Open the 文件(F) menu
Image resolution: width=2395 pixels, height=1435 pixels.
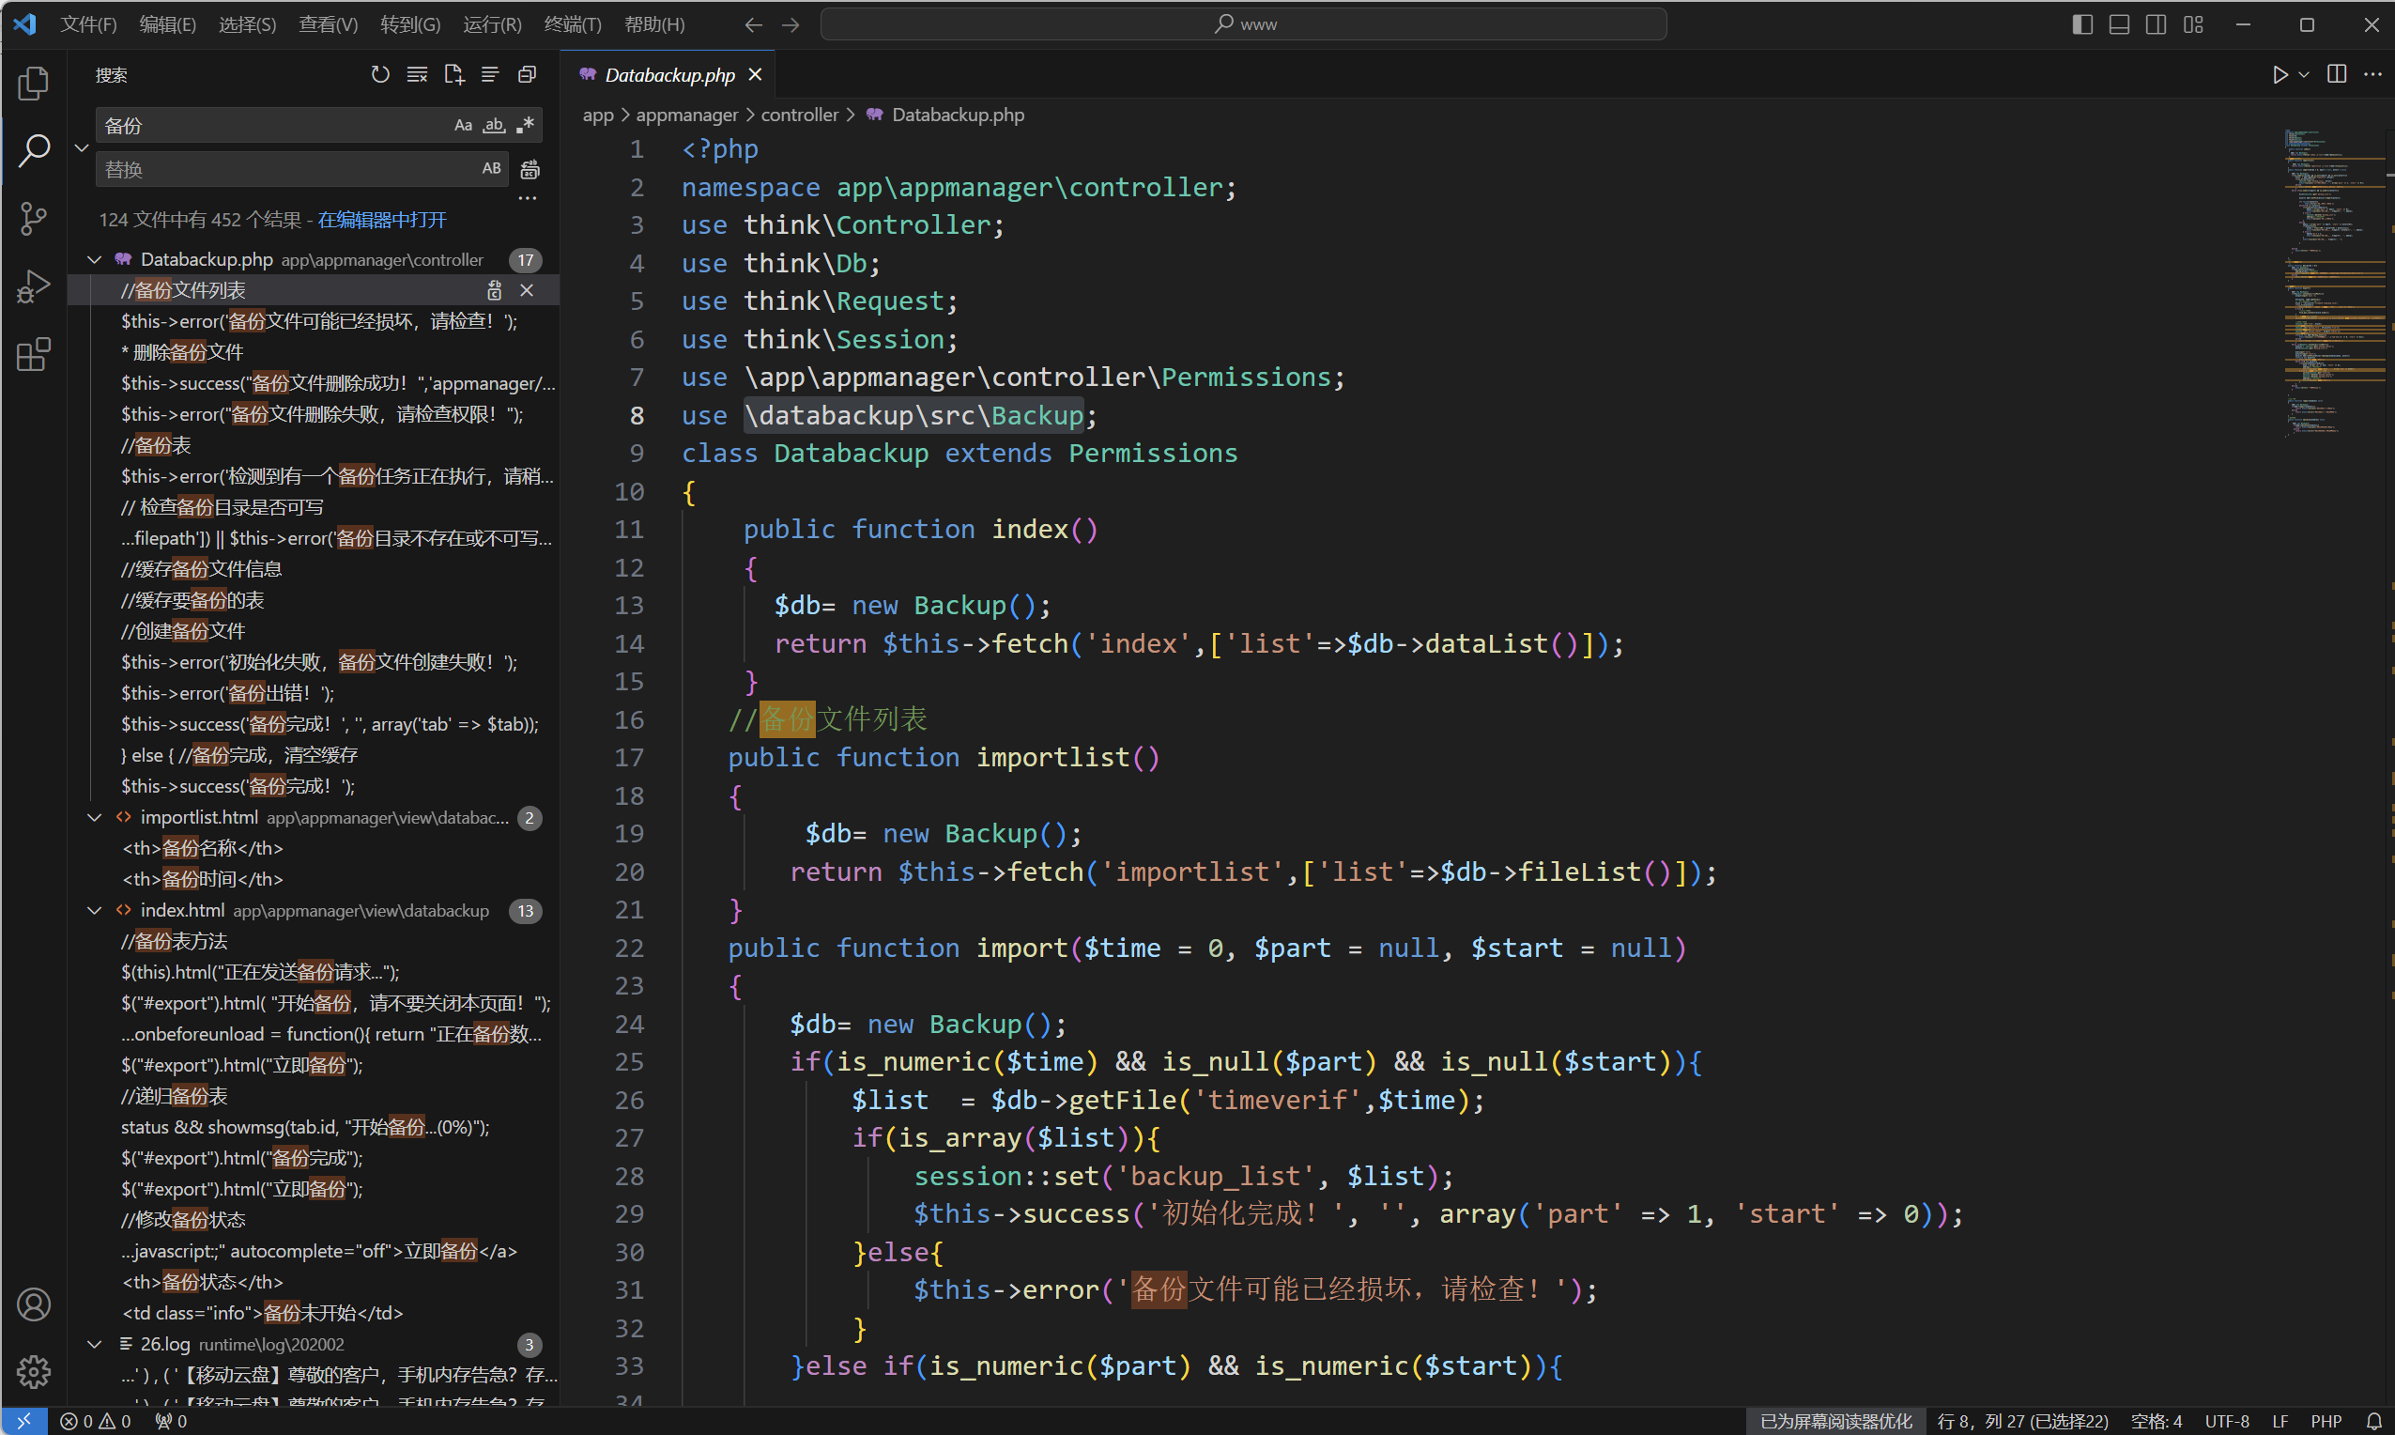[88, 24]
